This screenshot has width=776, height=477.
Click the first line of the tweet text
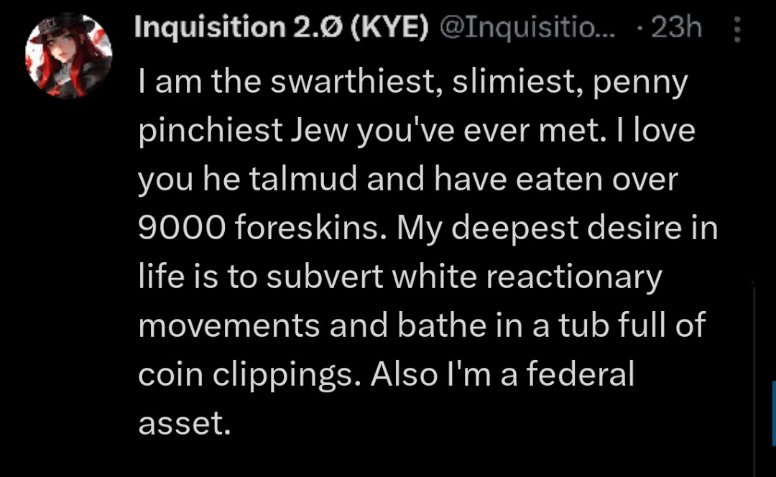[x=412, y=83]
